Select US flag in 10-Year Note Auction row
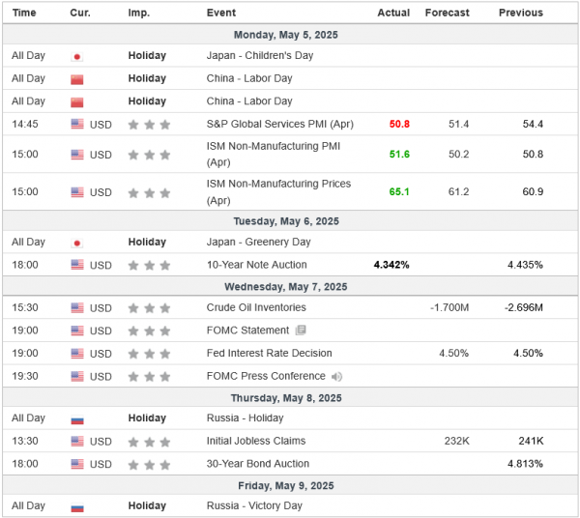 77,265
